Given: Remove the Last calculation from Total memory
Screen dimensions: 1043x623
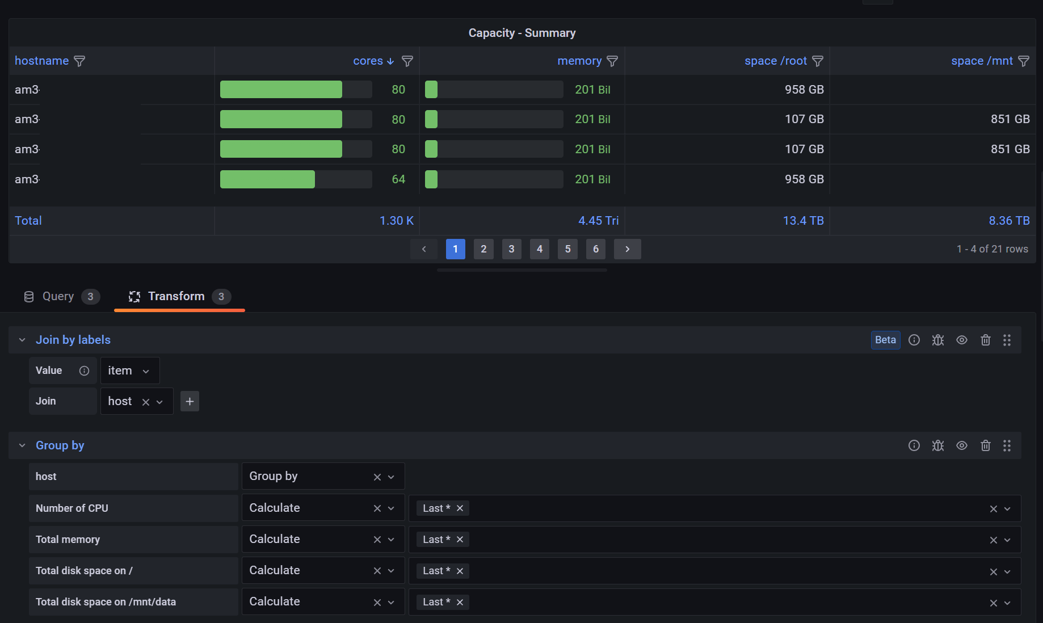Looking at the screenshot, I should tap(460, 539).
